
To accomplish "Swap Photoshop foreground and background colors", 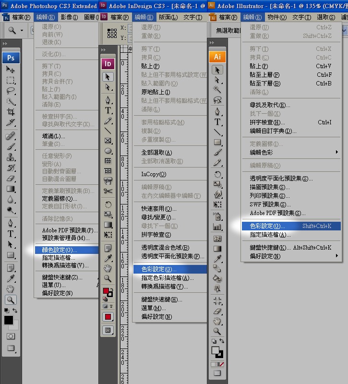I will (15, 311).
